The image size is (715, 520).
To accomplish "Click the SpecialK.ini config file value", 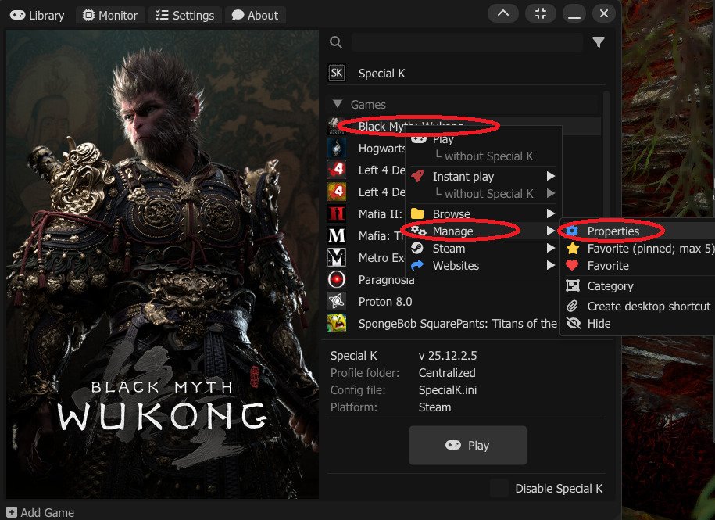I will click(447, 390).
